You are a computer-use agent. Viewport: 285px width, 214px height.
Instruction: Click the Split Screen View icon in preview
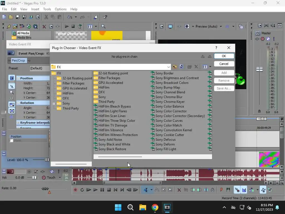pyautogui.click(x=187, y=26)
